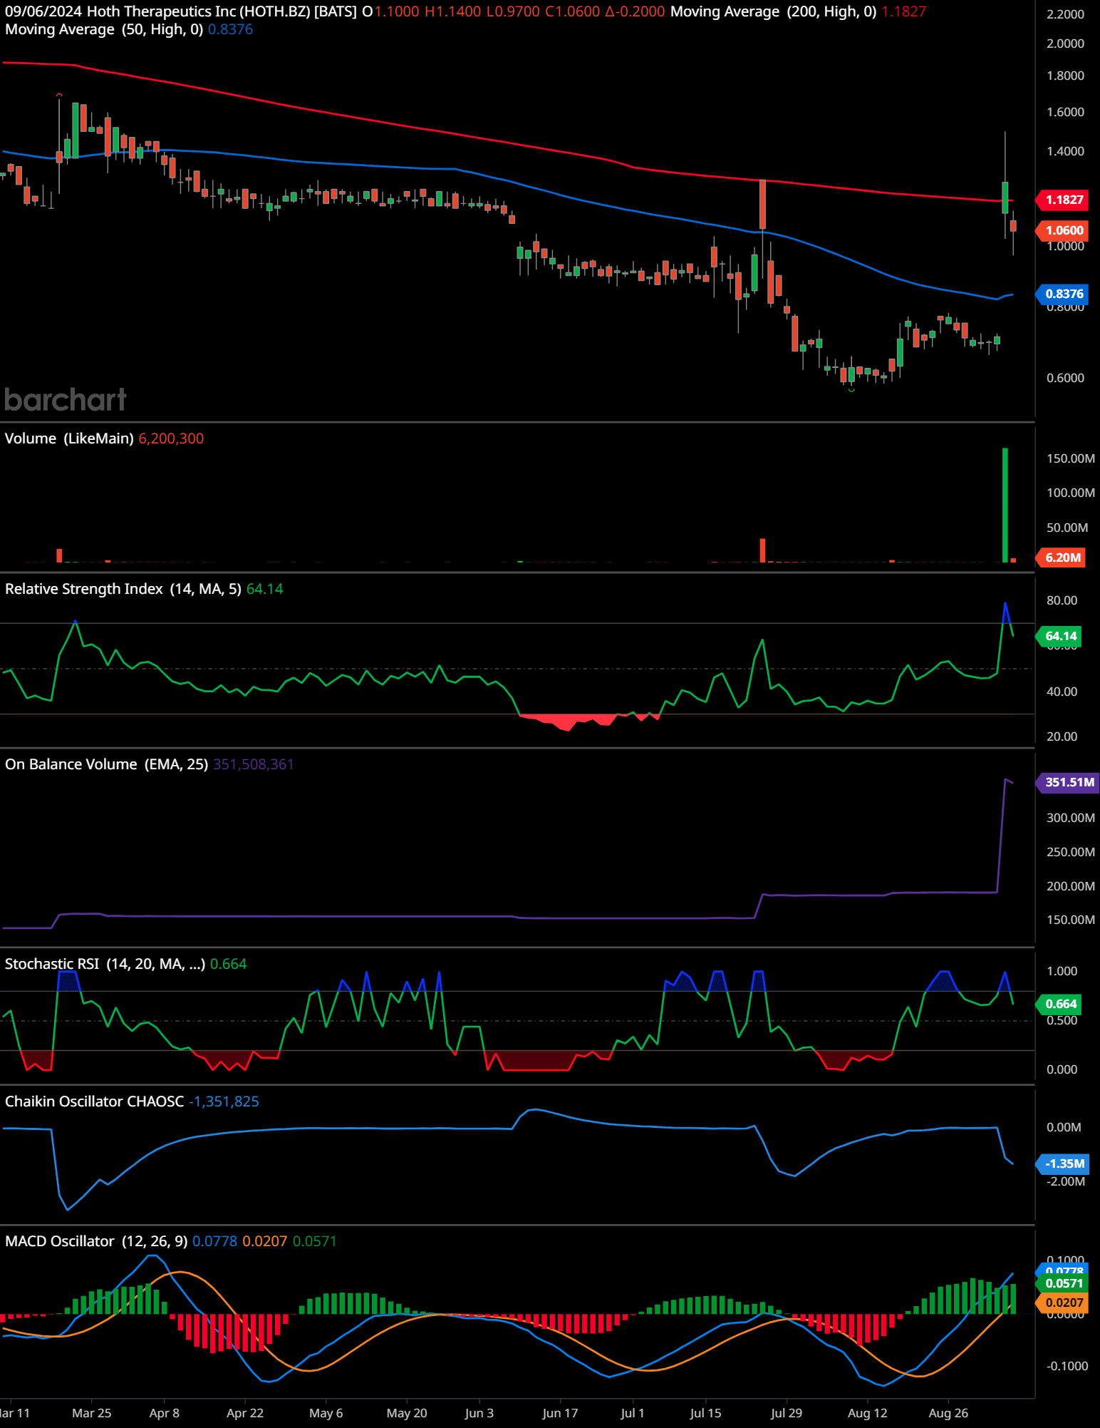
Task: Click the 200-day moving average value tag 1.1827
Action: 1064,200
